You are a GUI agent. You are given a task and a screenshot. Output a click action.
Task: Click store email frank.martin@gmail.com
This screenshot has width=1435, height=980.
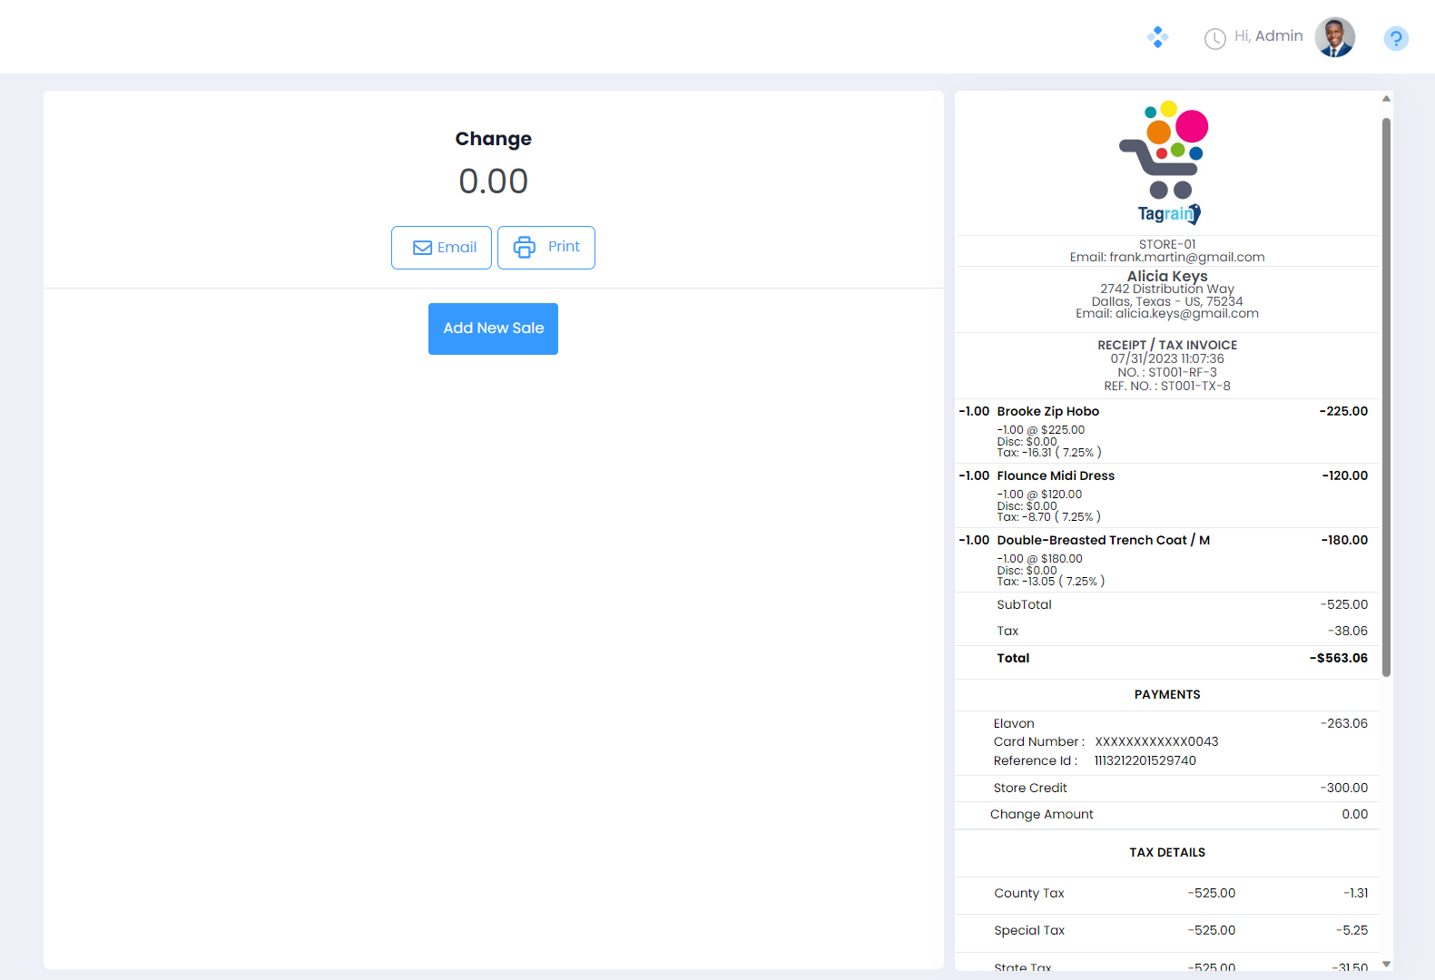tap(1186, 258)
